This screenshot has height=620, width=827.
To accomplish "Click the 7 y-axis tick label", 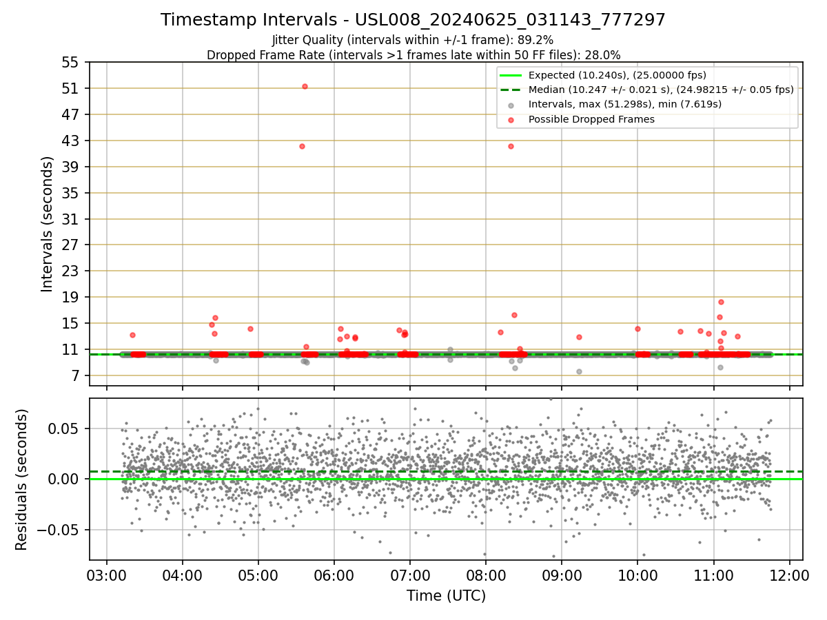I will click(75, 375).
